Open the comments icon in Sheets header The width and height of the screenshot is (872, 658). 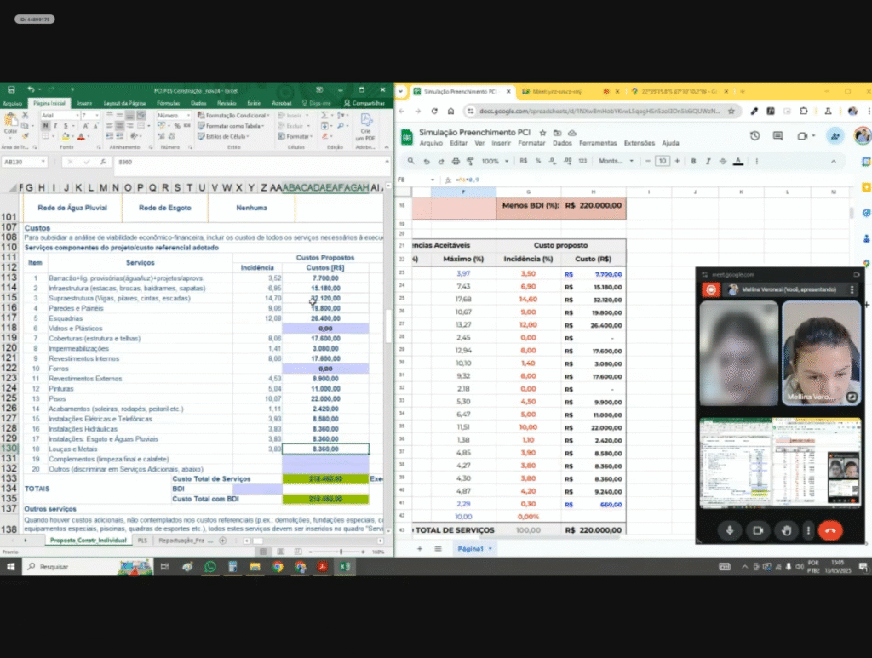point(777,136)
